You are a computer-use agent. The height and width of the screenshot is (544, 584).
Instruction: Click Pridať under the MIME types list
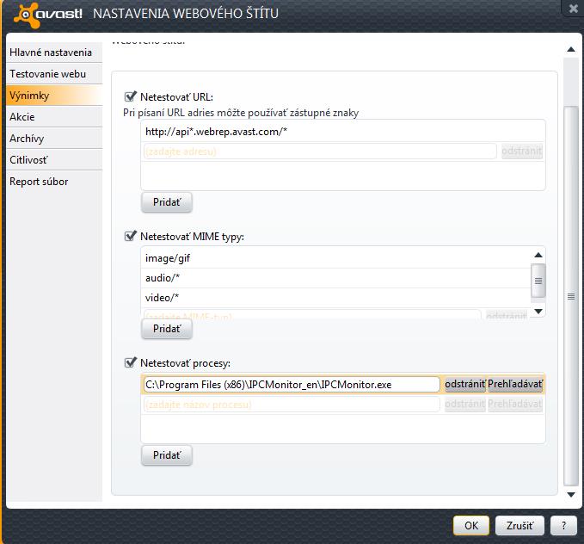167,329
